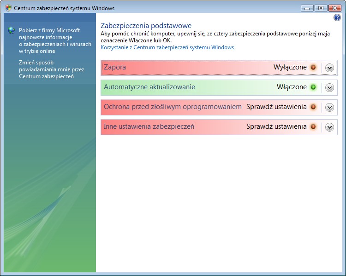Click the Włączone status text
The width and height of the screenshot is (346, 276).
(292, 87)
